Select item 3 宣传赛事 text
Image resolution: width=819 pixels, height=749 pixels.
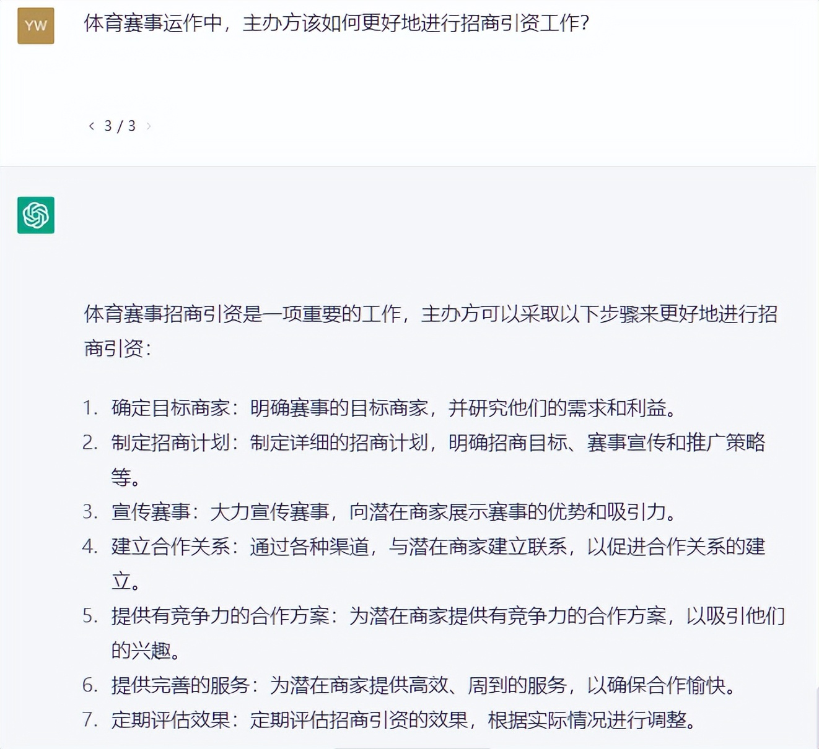[x=381, y=512]
